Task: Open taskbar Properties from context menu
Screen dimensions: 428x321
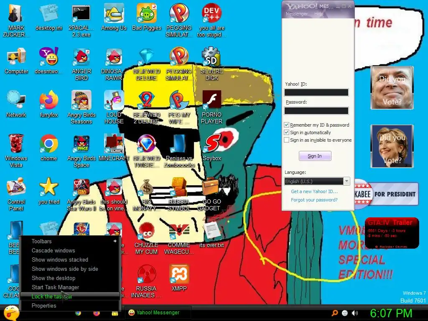Action: (x=70, y=306)
